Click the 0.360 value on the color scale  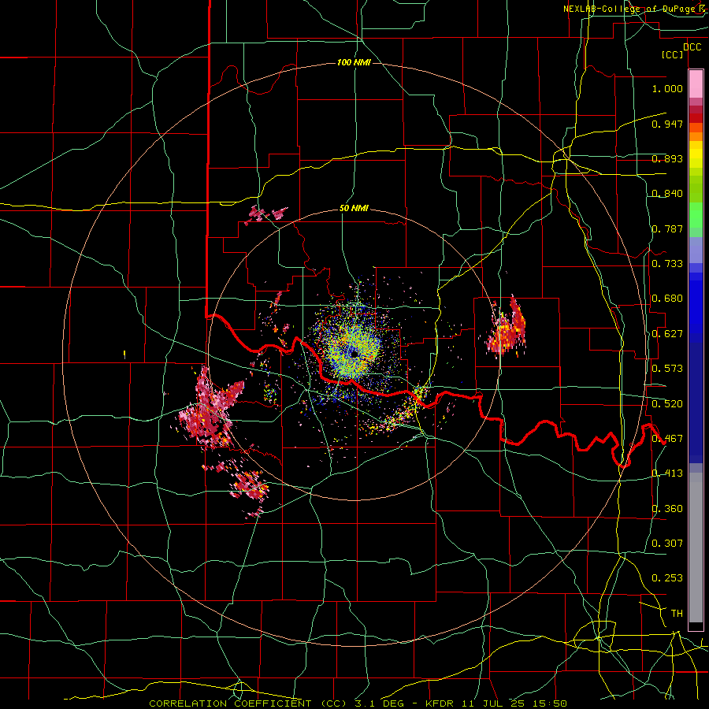667,509
